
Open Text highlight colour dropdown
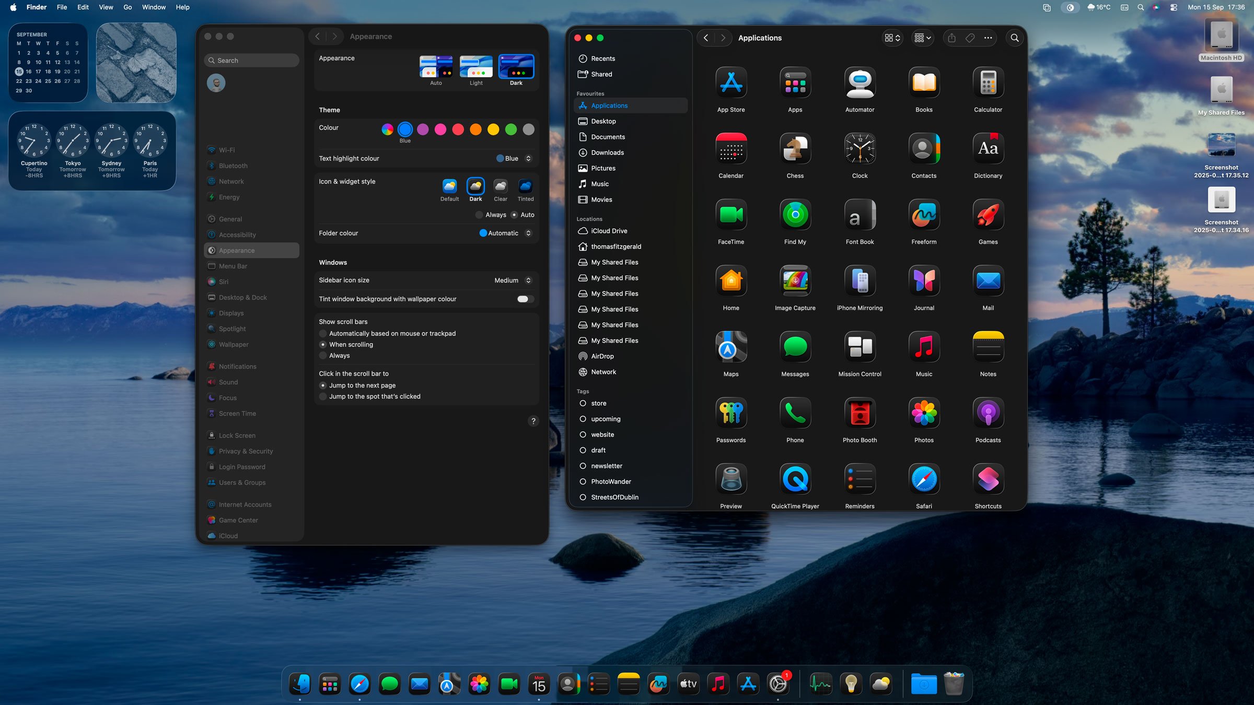point(514,159)
